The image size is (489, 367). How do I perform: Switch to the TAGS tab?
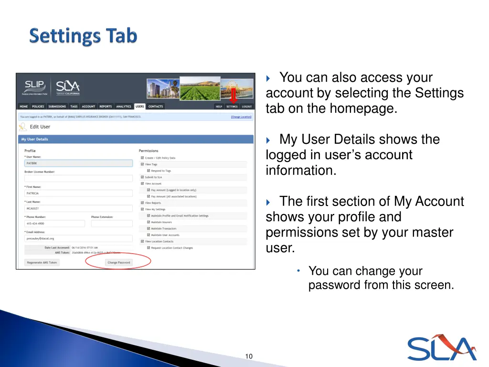pos(74,107)
